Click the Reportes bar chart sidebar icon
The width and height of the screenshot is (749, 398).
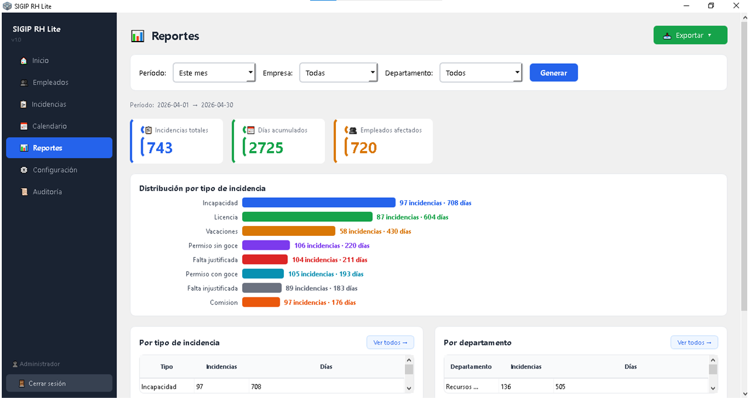click(24, 148)
